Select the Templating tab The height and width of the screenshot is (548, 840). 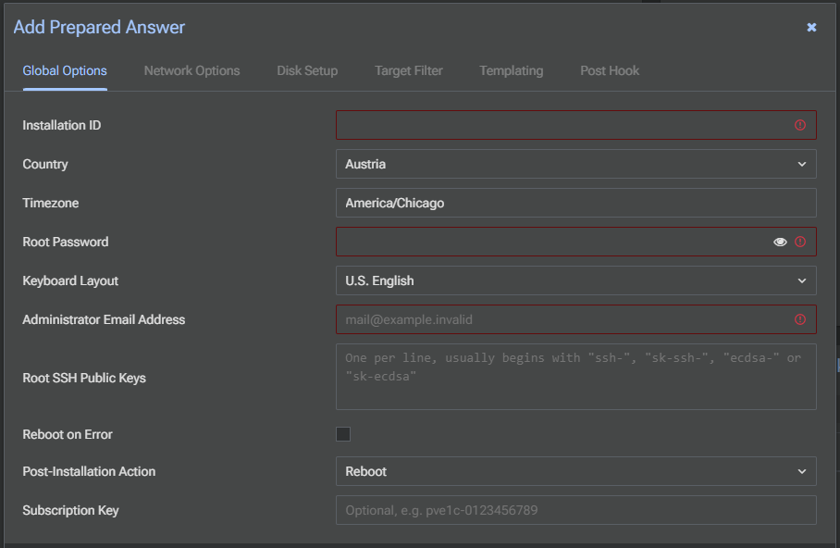coord(511,70)
